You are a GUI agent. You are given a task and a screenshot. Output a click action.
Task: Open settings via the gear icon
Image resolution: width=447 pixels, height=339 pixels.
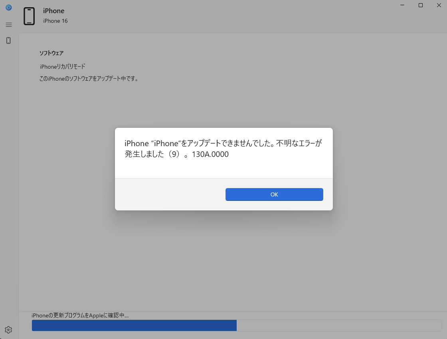(8, 329)
